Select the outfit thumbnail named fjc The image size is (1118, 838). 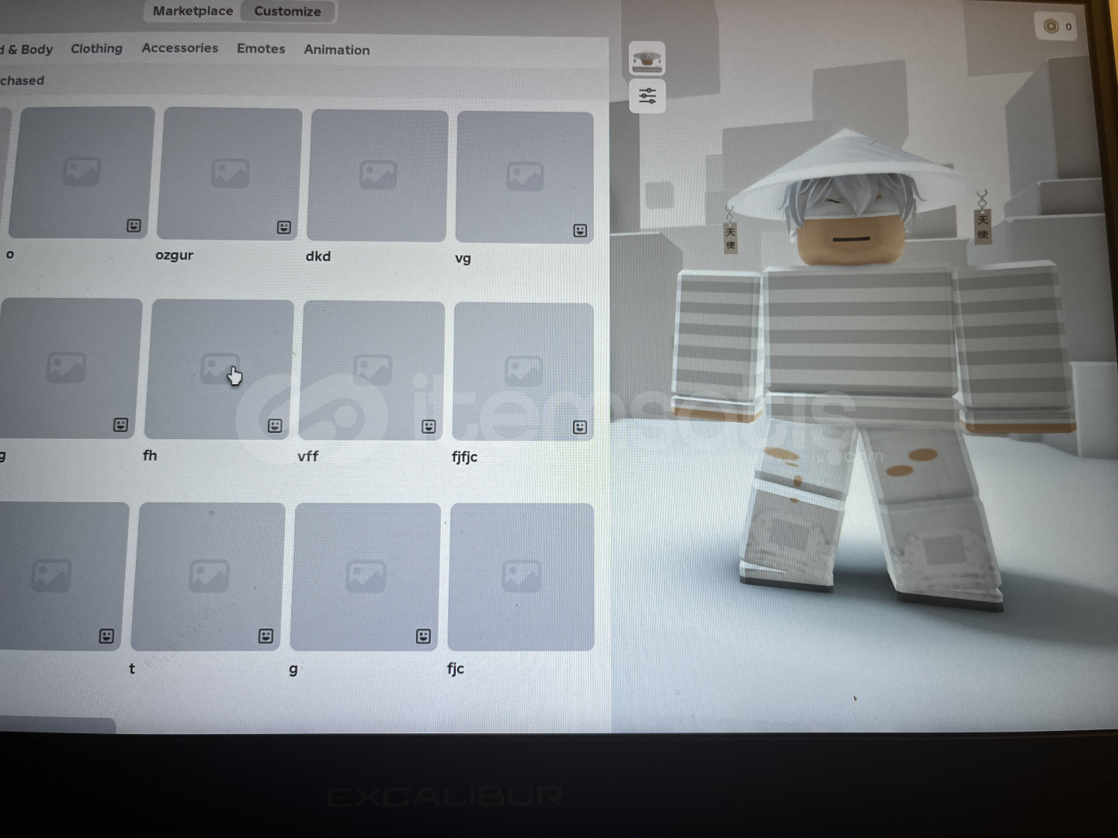(521, 577)
